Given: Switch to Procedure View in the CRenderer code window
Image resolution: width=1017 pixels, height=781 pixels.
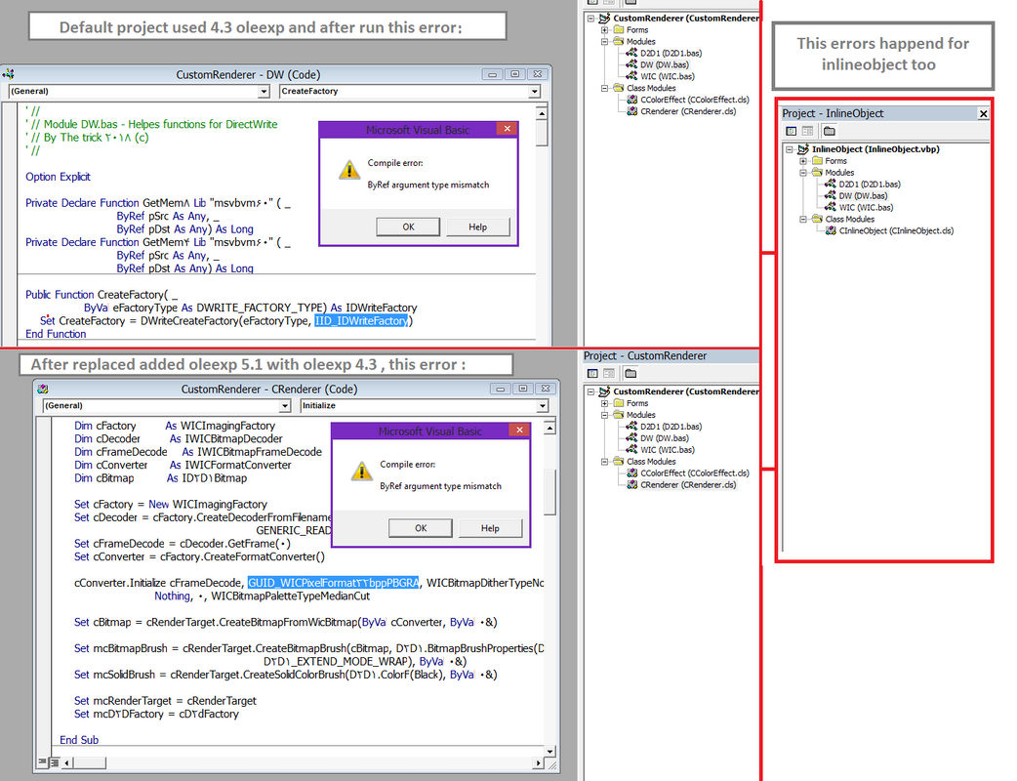Looking at the screenshot, I should point(40,760).
